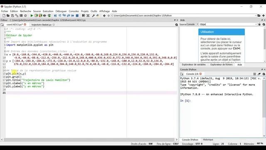
Task: Switch to the trajectoire Basket.py tab
Action: (x=42, y=25)
